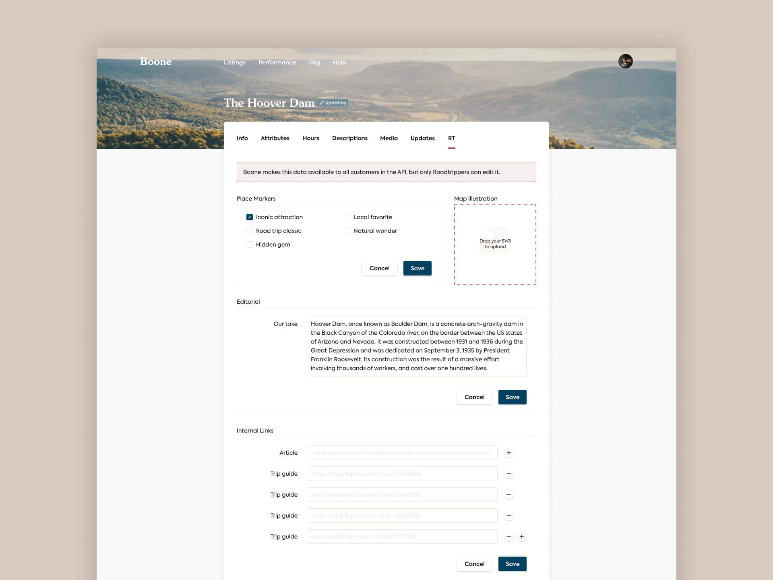Save the Internal Links section
Screen dimensions: 773x580
point(513,564)
